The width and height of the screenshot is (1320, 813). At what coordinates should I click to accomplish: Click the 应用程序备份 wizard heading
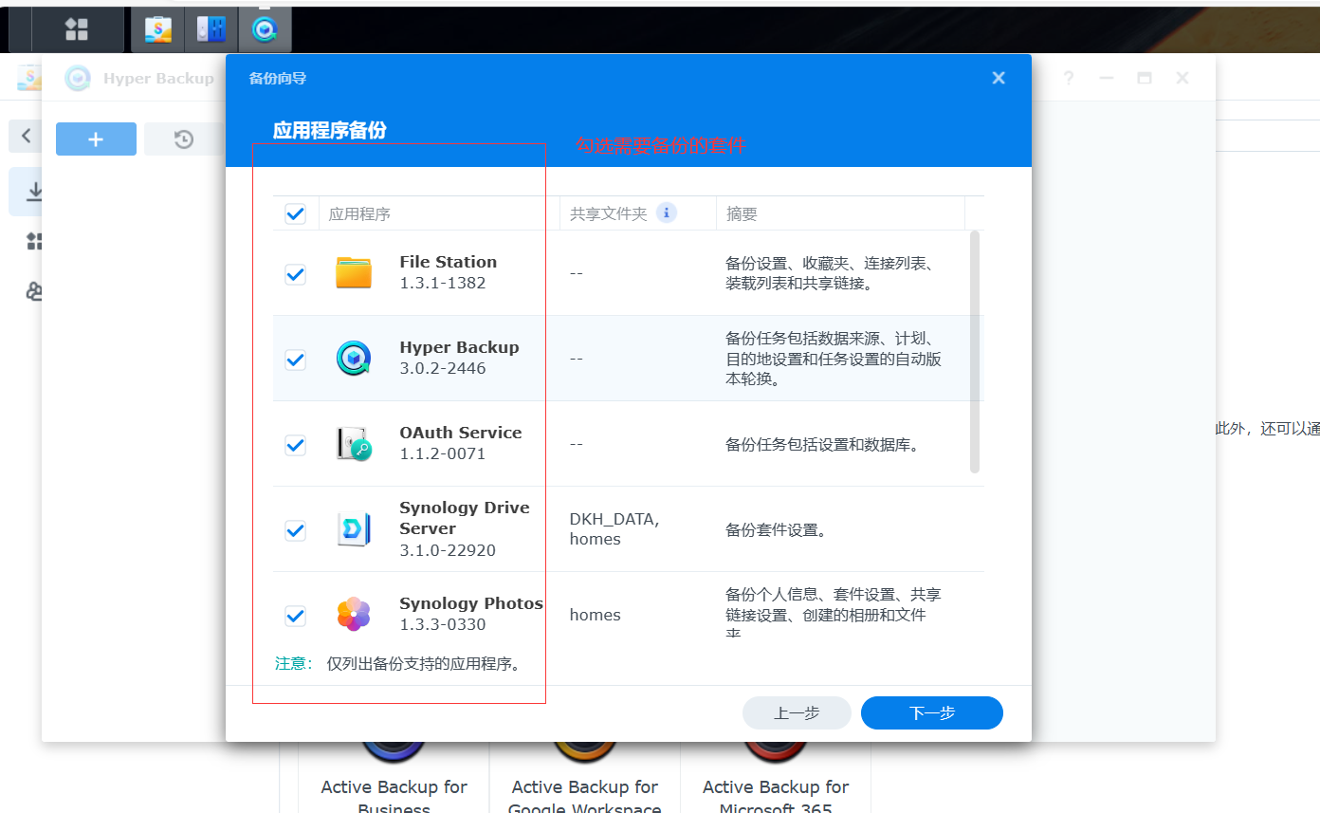[330, 130]
